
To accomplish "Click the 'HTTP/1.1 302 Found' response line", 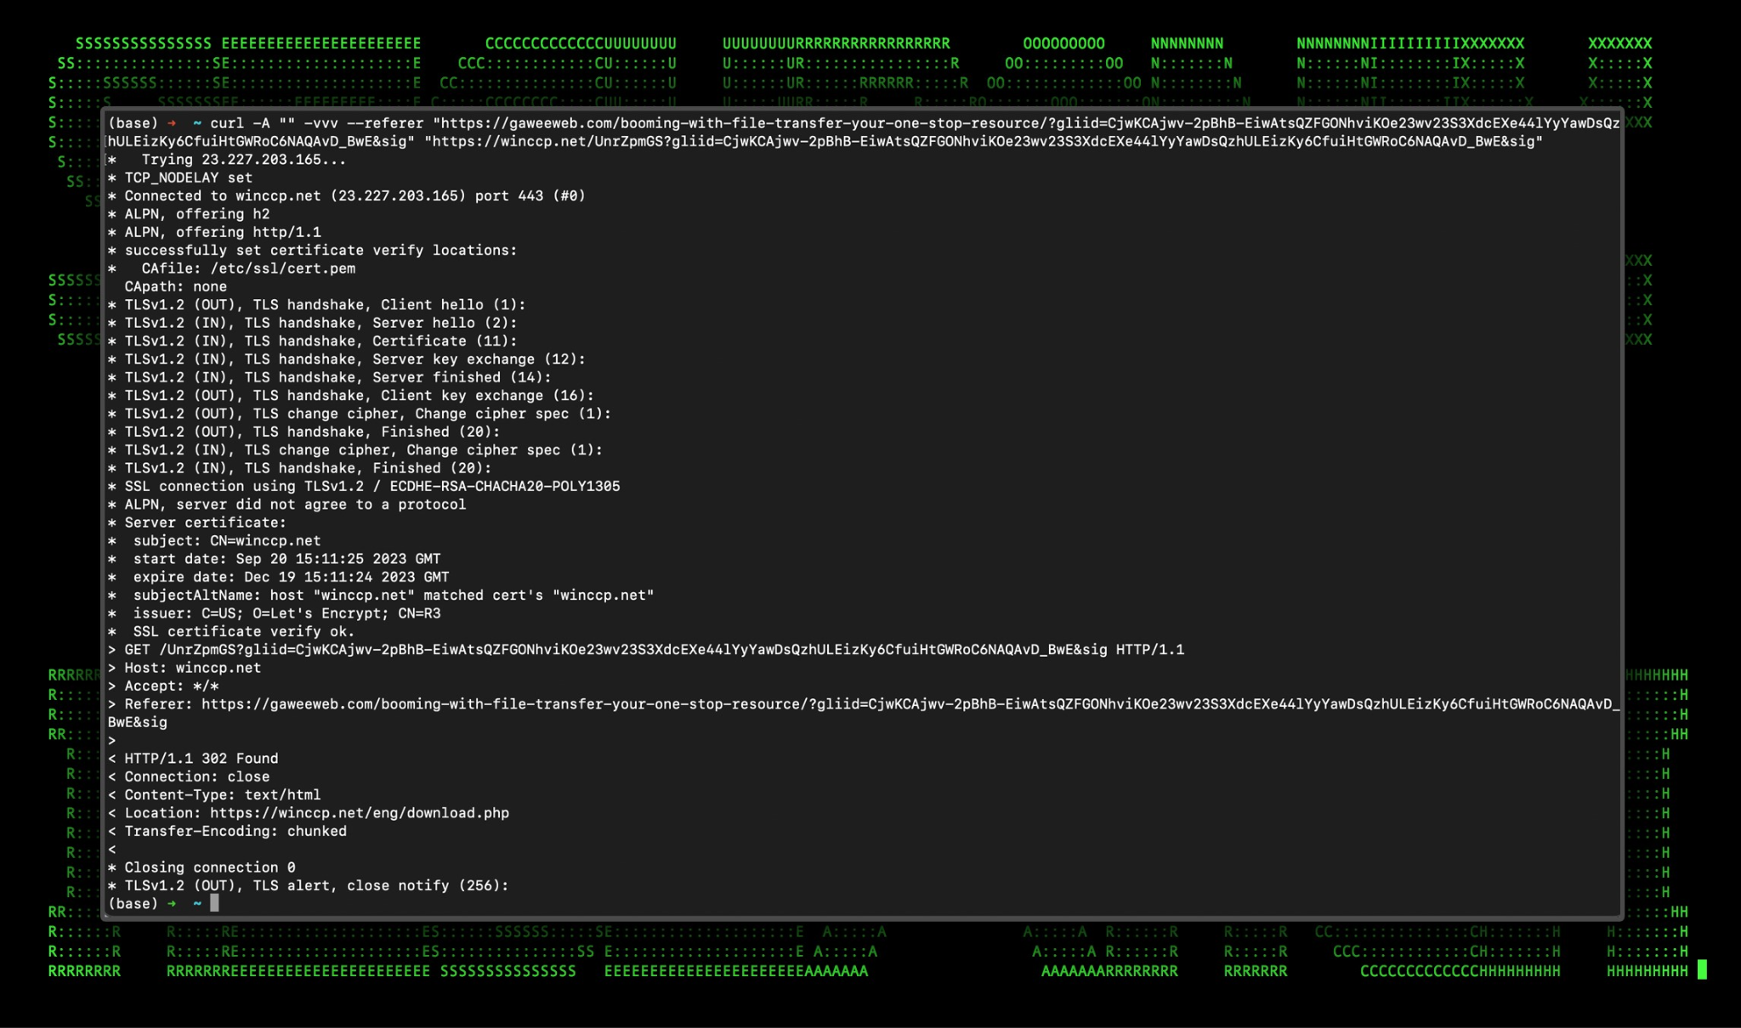I will click(x=201, y=759).
